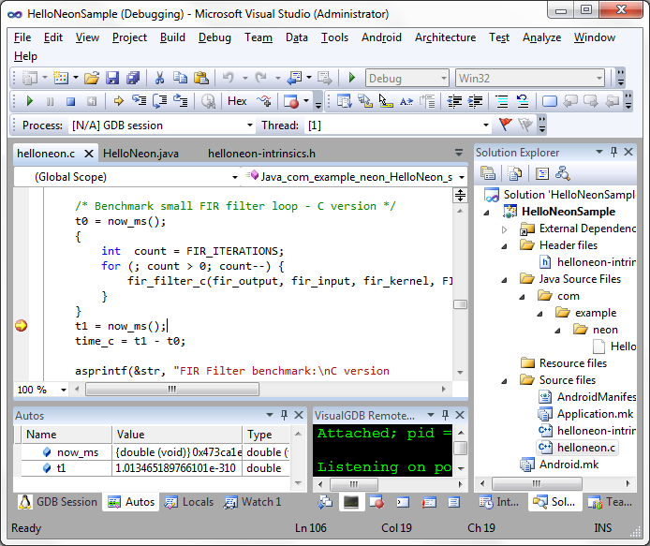The image size is (650, 546).
Task: Click the Cut scissors icon
Action: [x=159, y=78]
